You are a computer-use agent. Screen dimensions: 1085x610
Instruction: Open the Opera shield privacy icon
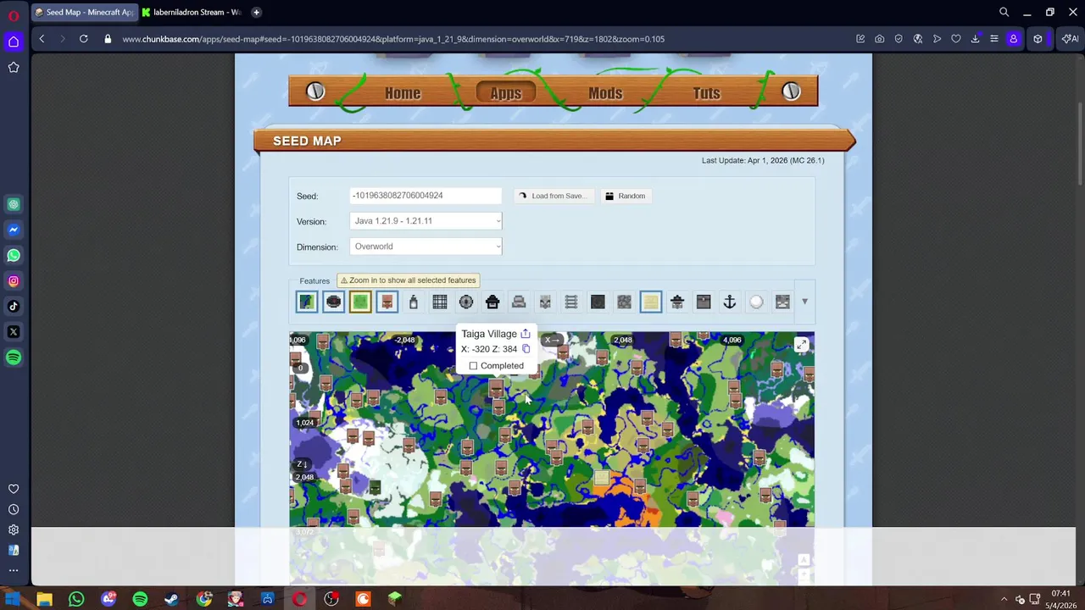(x=899, y=38)
